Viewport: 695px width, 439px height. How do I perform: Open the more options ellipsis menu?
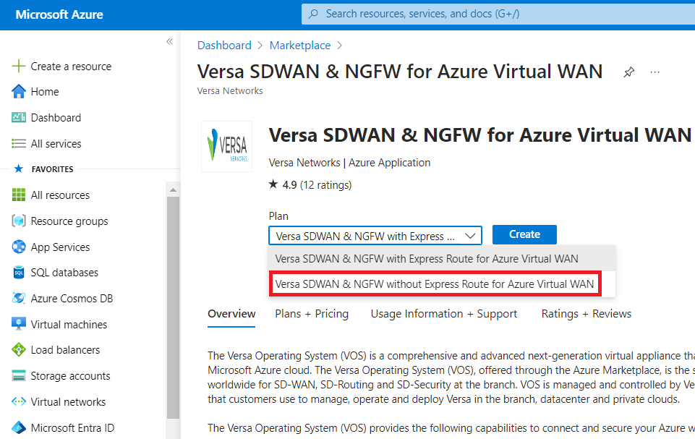655,72
